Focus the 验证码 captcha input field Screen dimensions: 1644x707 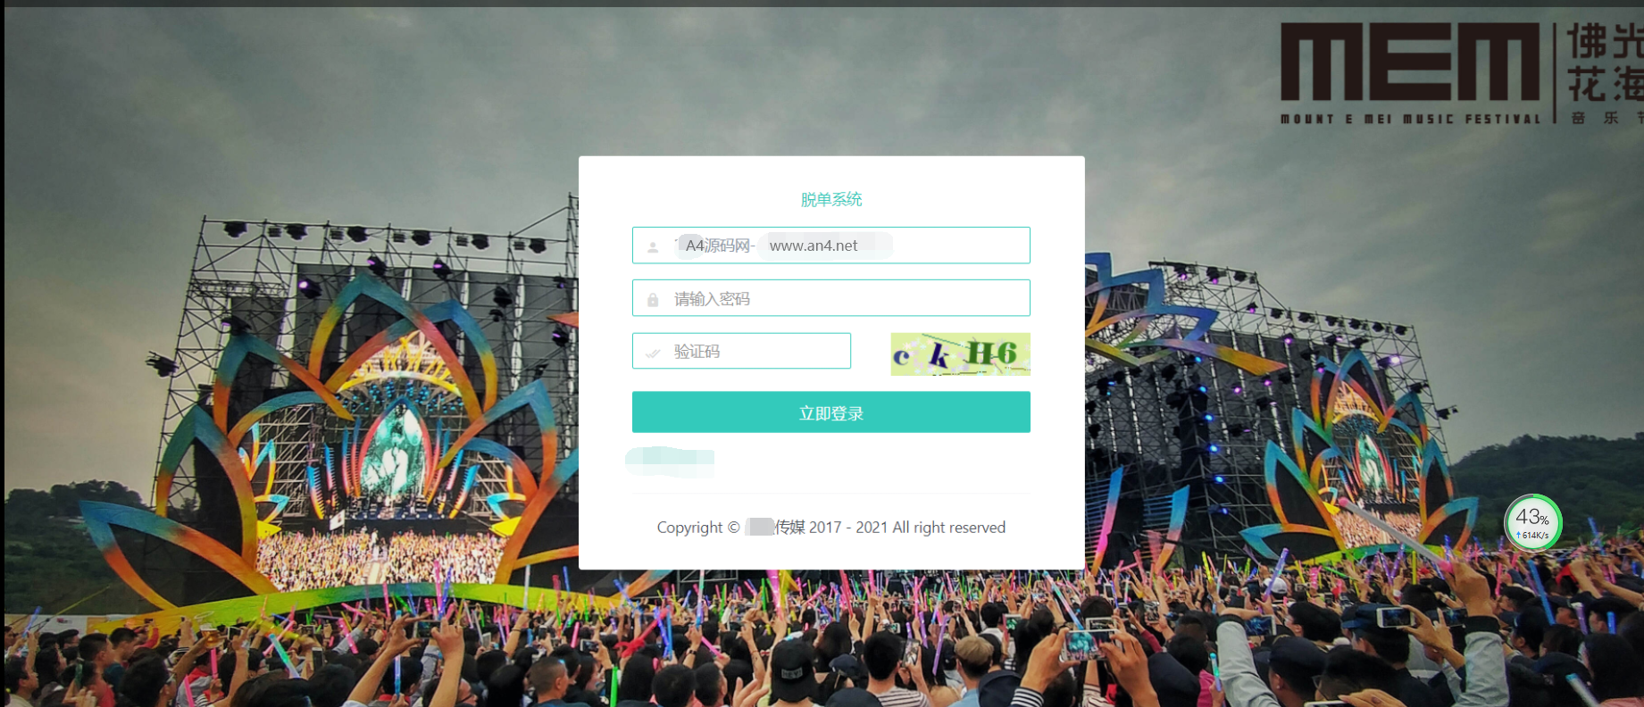741,351
